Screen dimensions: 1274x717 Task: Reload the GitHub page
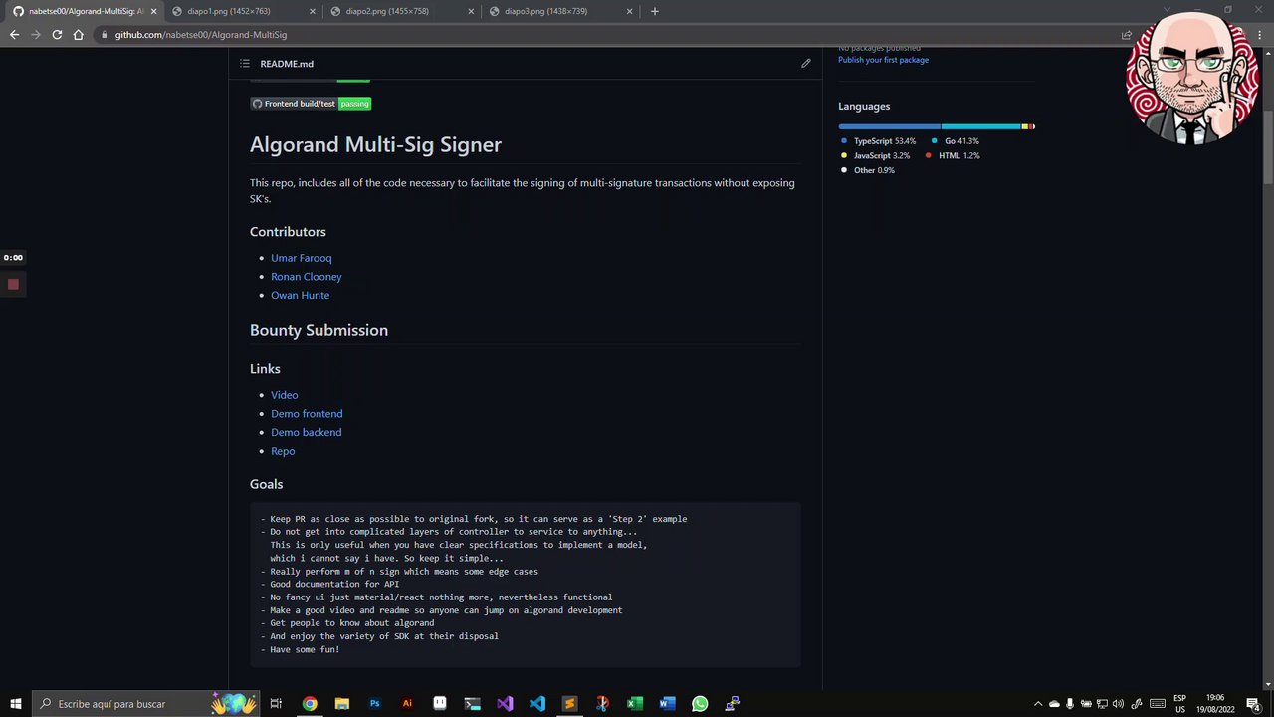tap(57, 35)
